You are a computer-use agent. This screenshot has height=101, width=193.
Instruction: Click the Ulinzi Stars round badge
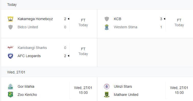(x=107, y=86)
